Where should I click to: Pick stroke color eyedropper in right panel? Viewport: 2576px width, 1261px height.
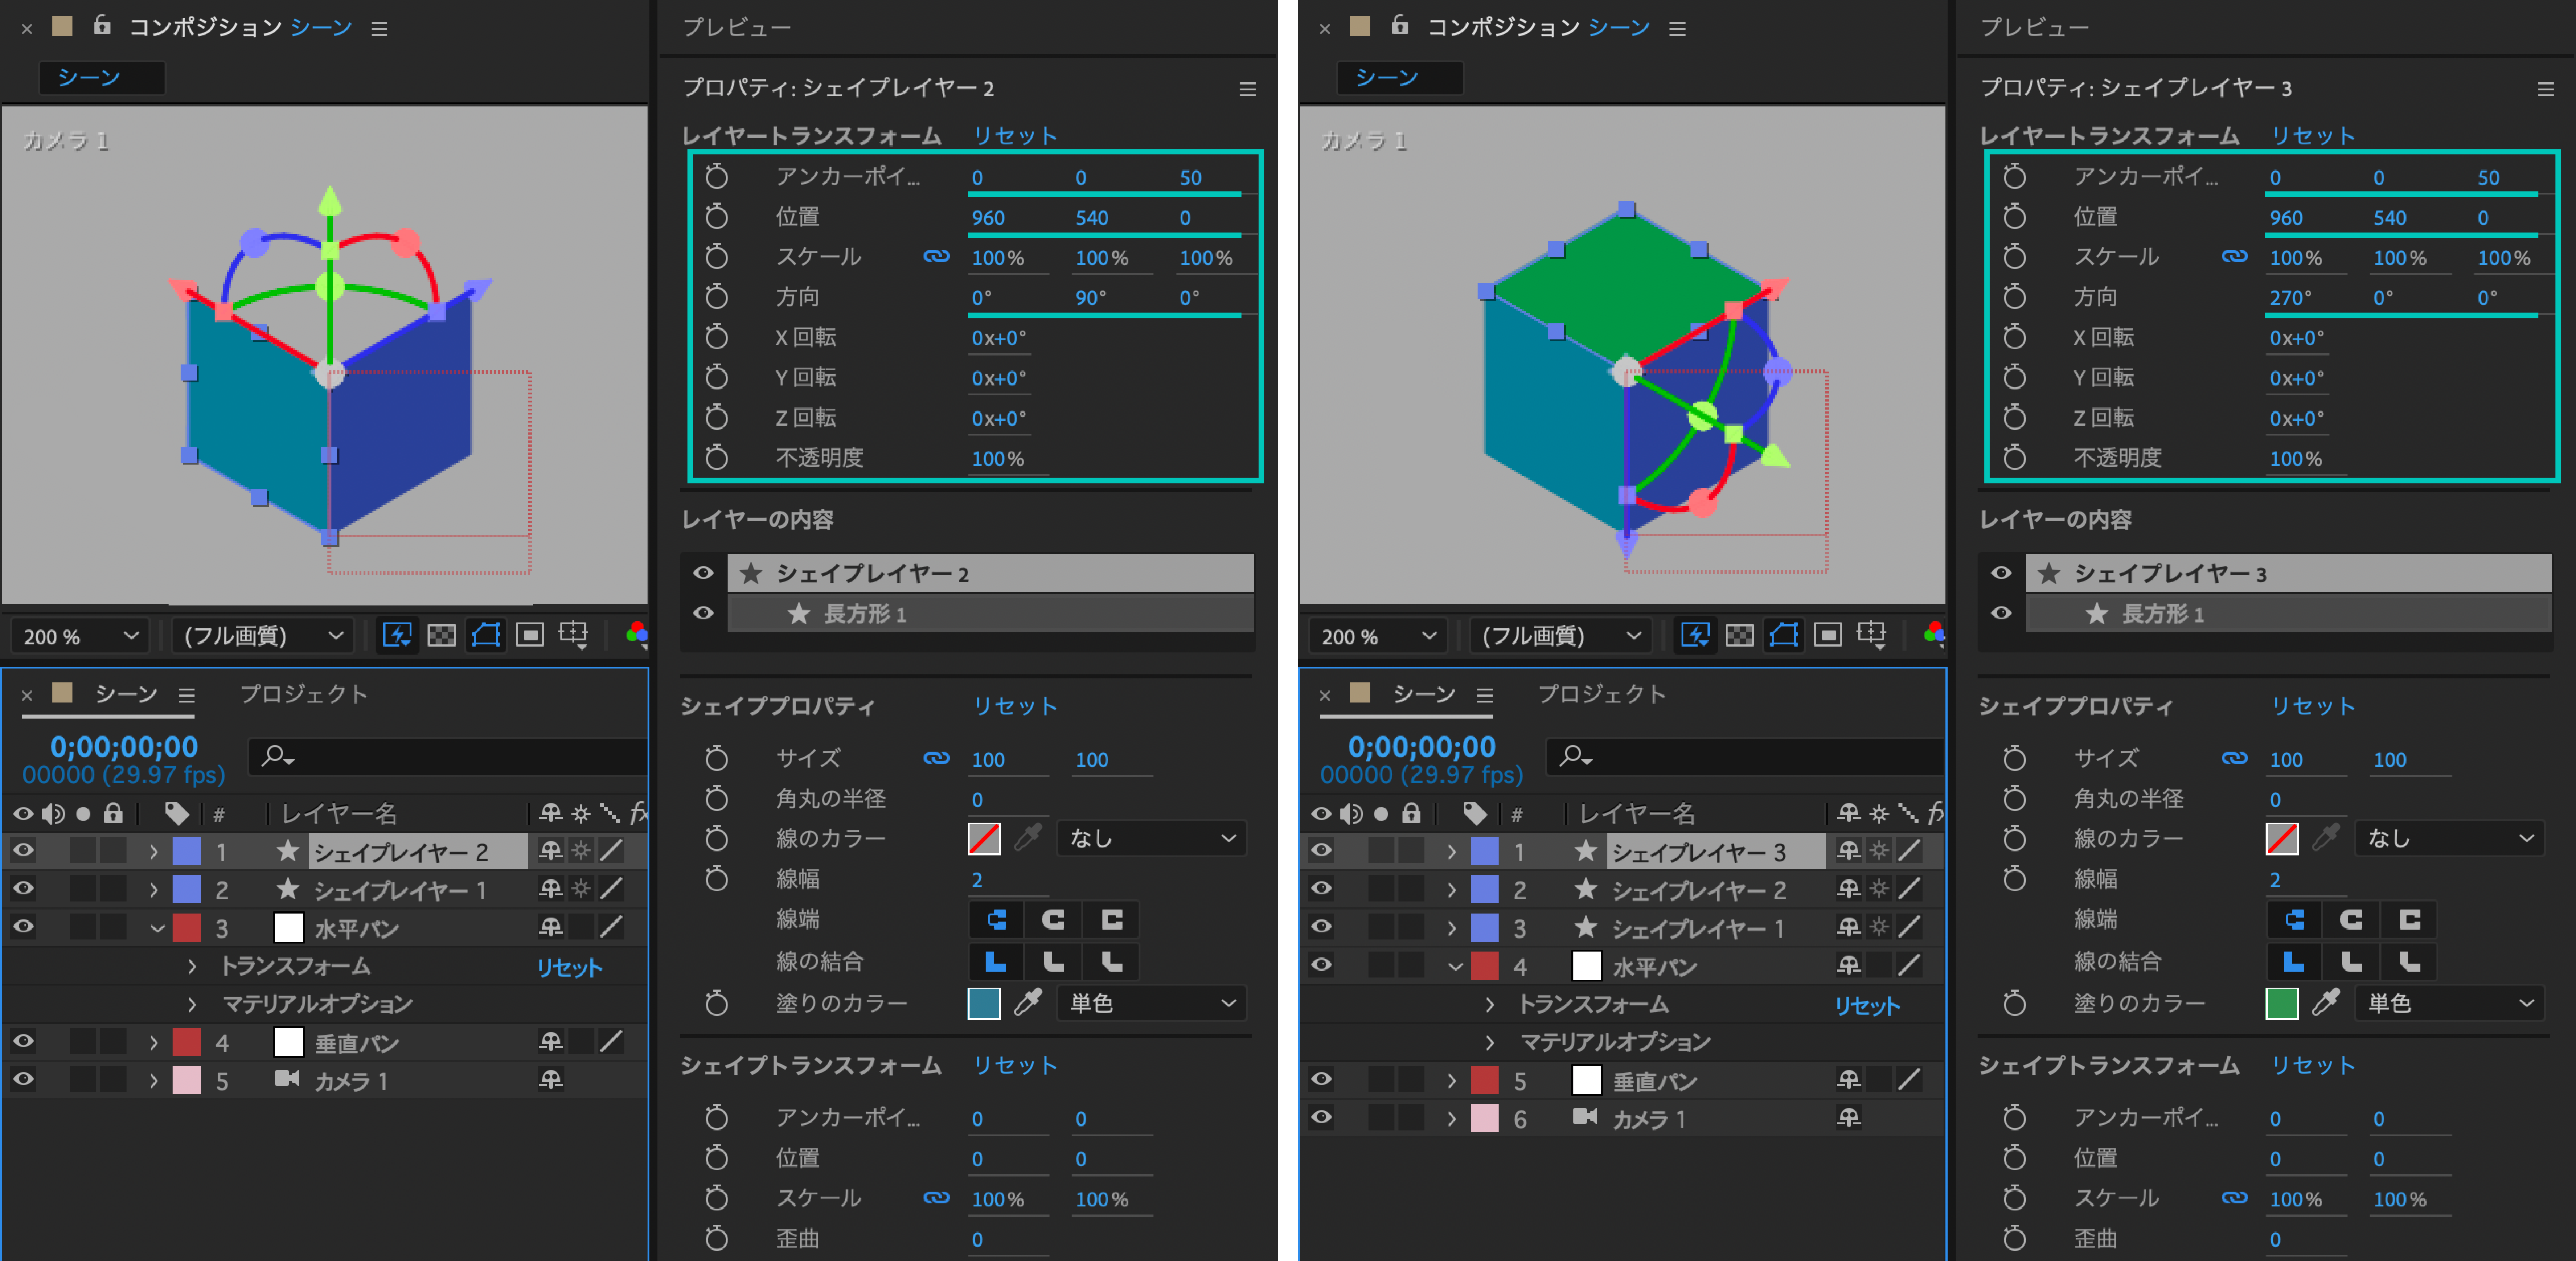tap(2326, 838)
